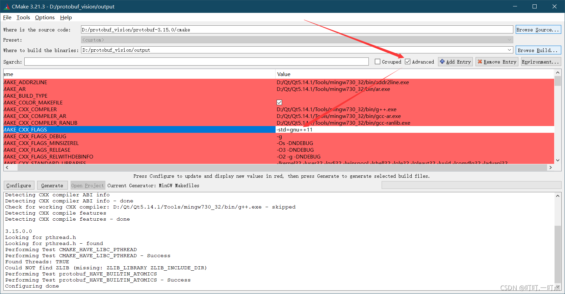Expand the build binaries path dropdown
The image size is (565, 294).
point(509,50)
